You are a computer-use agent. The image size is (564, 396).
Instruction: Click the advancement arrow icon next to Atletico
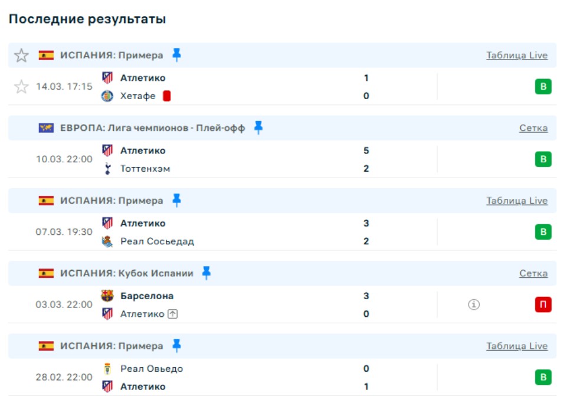coord(172,314)
